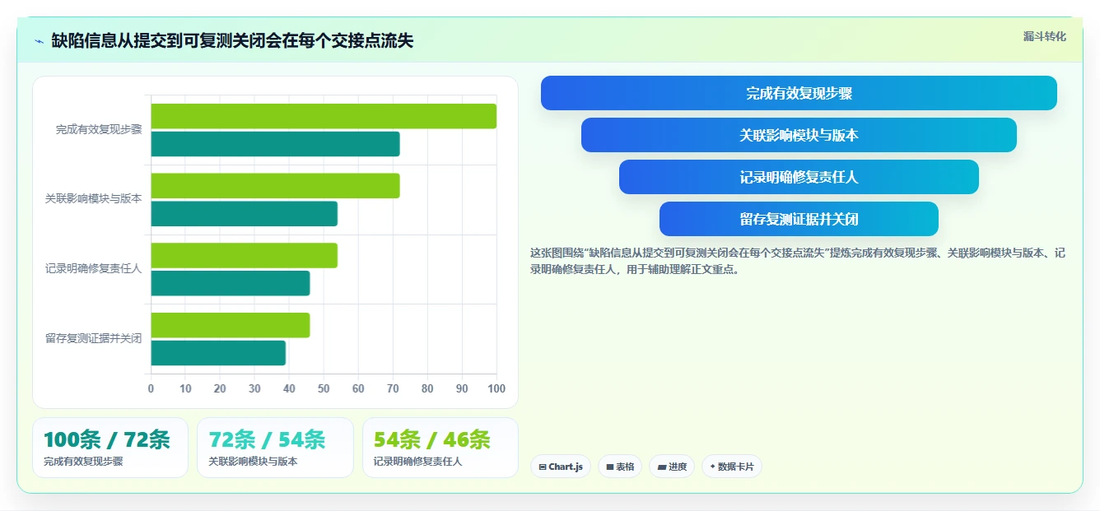Screen dimensions: 1100x511
Task: Click the 漏斗转化 label in the header
Action: point(1044,36)
